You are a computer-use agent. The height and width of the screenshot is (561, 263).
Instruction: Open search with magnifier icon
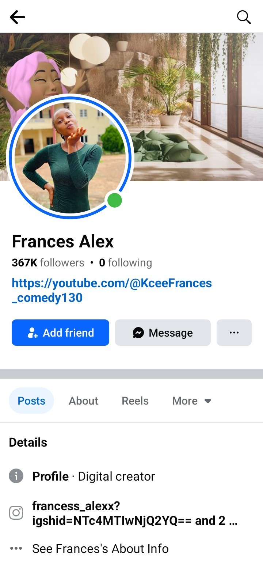pyautogui.click(x=244, y=17)
